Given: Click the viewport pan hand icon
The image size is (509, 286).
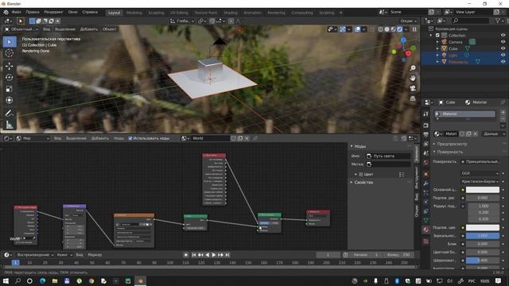Looking at the screenshot, I should pos(413,78).
